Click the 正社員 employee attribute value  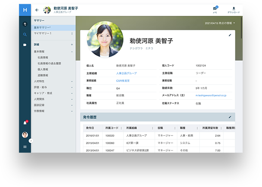point(120,103)
